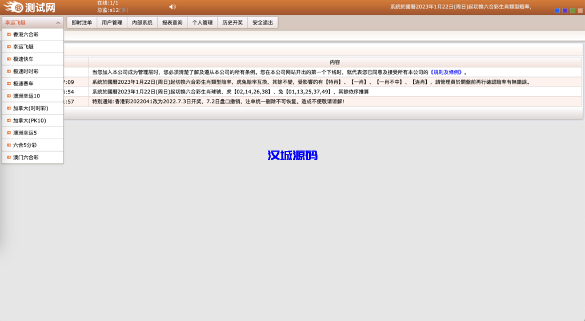Choose 极速时时彩 from the lottery list

coord(33,71)
